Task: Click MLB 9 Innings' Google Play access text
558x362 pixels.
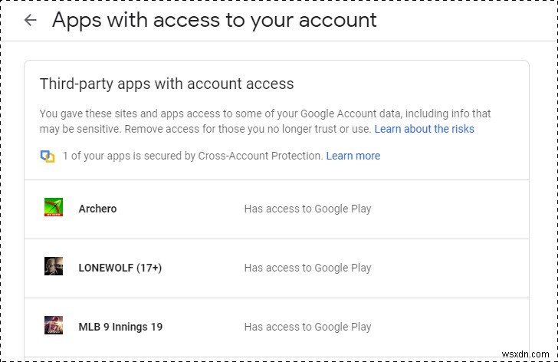Action: (307, 327)
